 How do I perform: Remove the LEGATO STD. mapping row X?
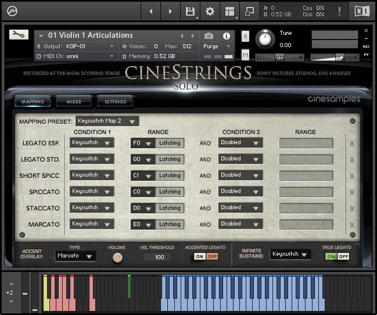coord(352,160)
